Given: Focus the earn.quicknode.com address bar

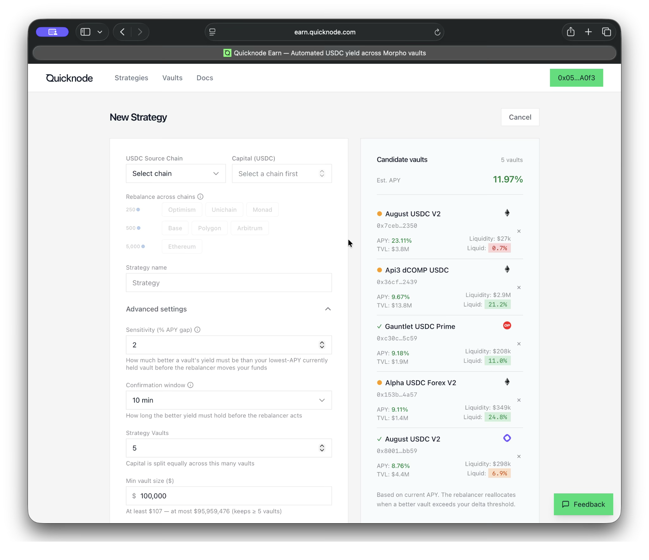Looking at the screenshot, I should tap(324, 32).
